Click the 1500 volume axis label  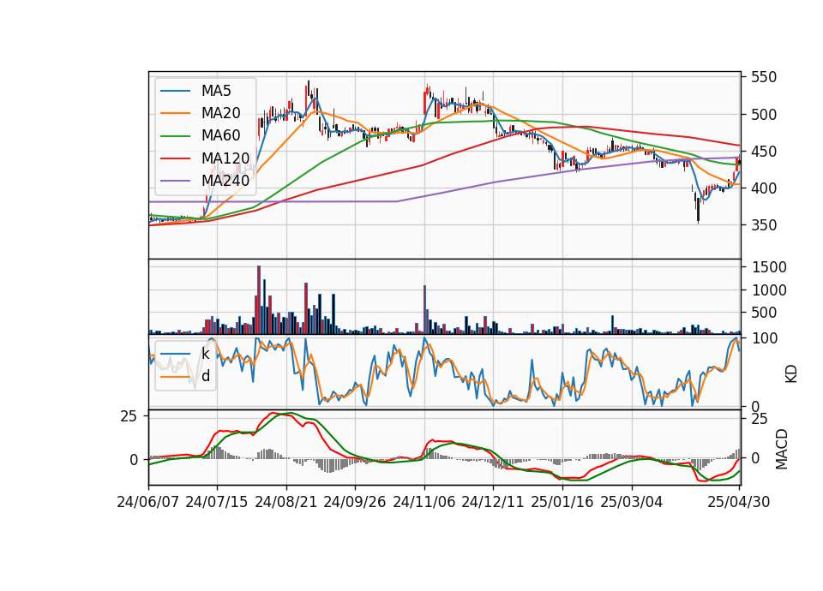point(769,267)
